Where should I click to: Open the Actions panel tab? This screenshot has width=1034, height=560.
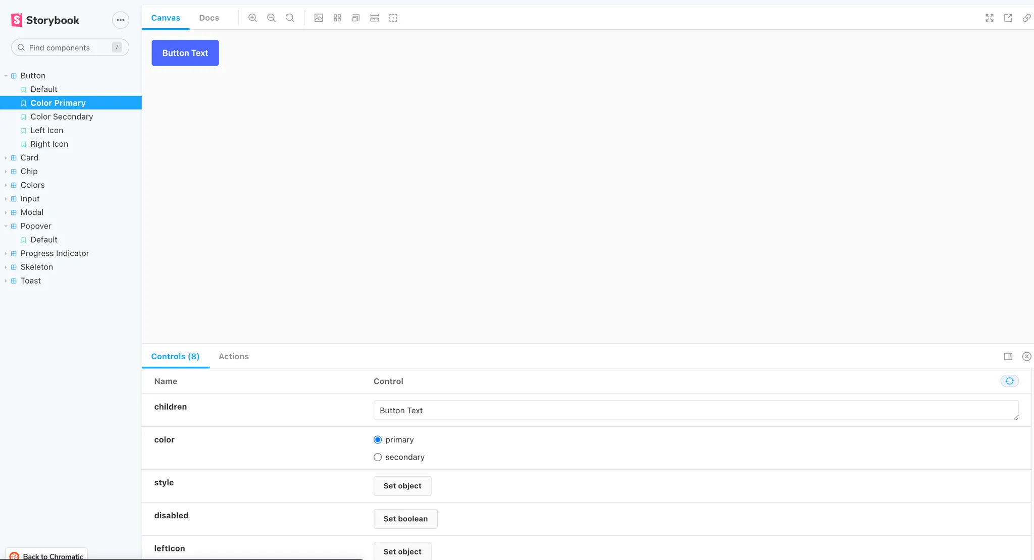tap(233, 357)
